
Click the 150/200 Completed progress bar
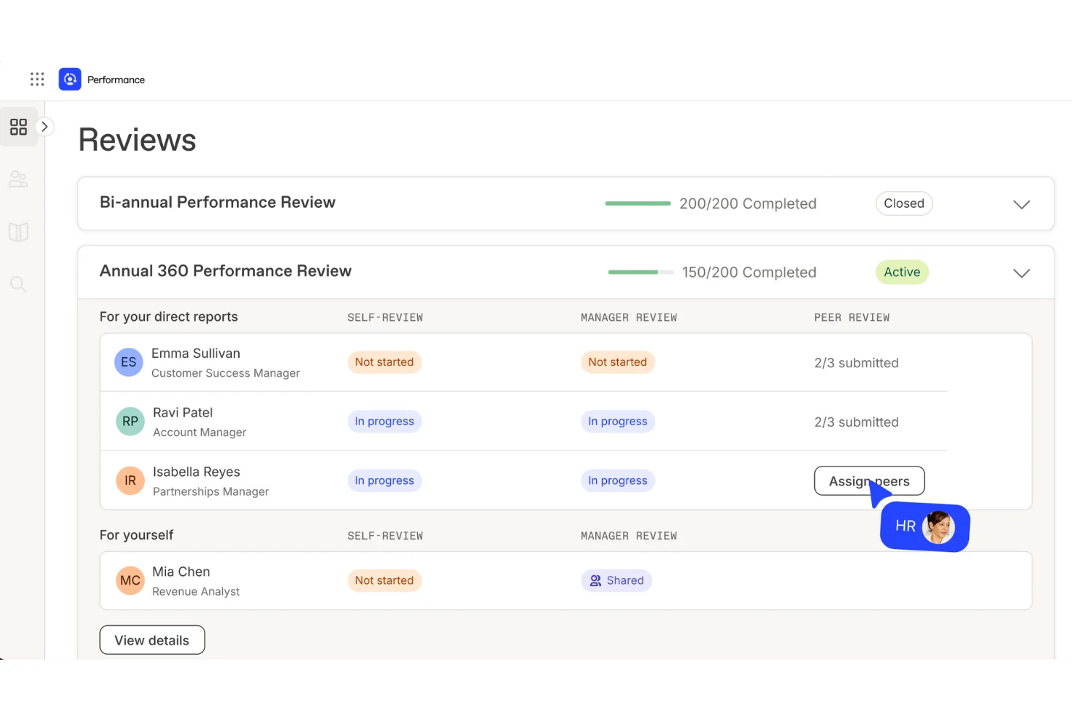[640, 272]
